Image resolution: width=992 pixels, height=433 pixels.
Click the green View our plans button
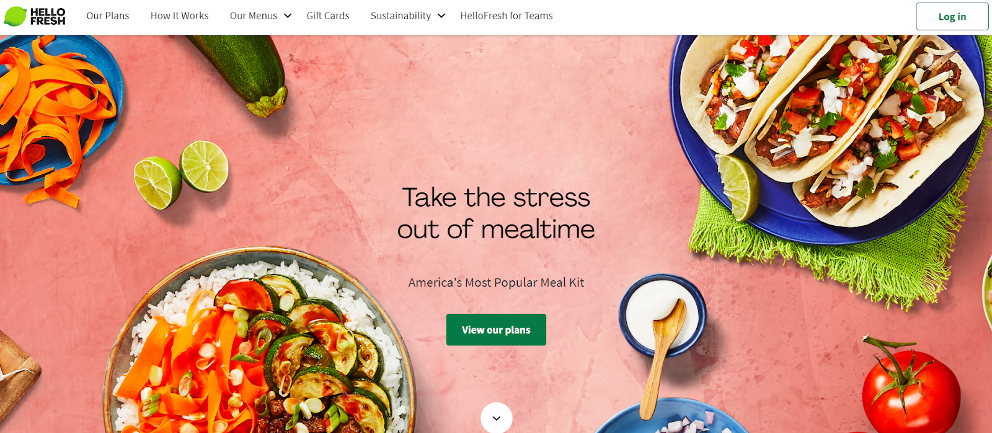pyautogui.click(x=496, y=329)
